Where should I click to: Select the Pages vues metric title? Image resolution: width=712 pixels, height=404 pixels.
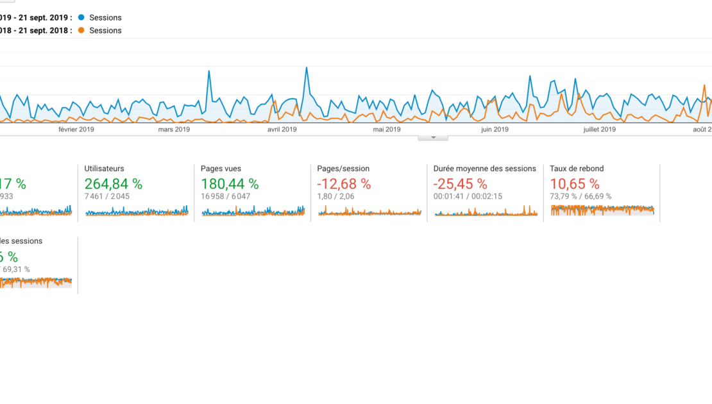tap(221, 169)
